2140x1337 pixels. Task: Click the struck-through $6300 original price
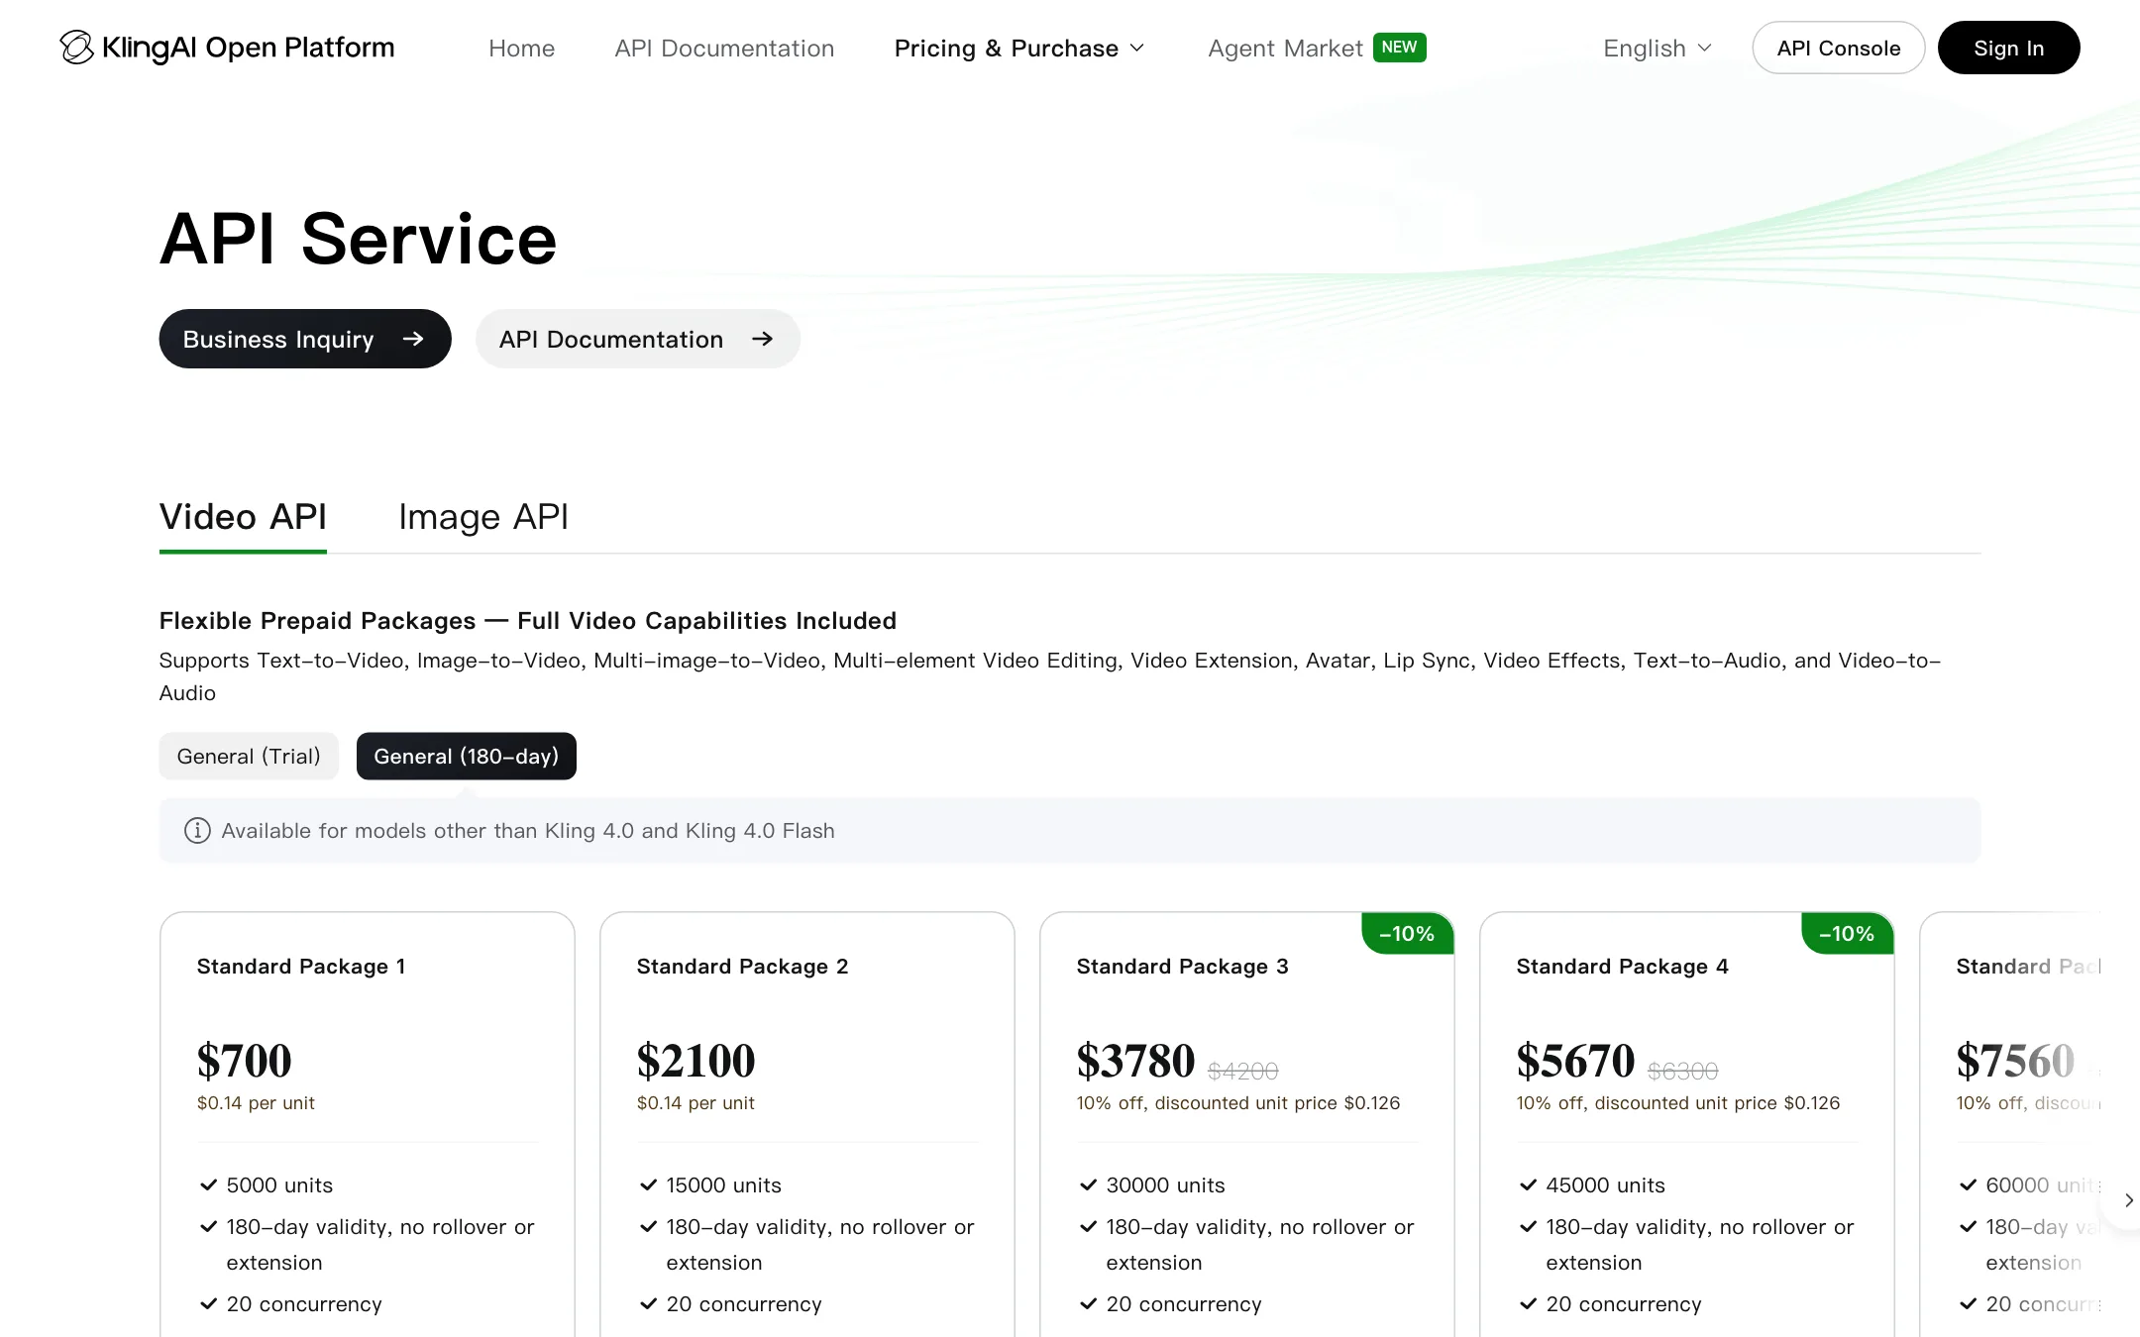[x=1682, y=1071]
